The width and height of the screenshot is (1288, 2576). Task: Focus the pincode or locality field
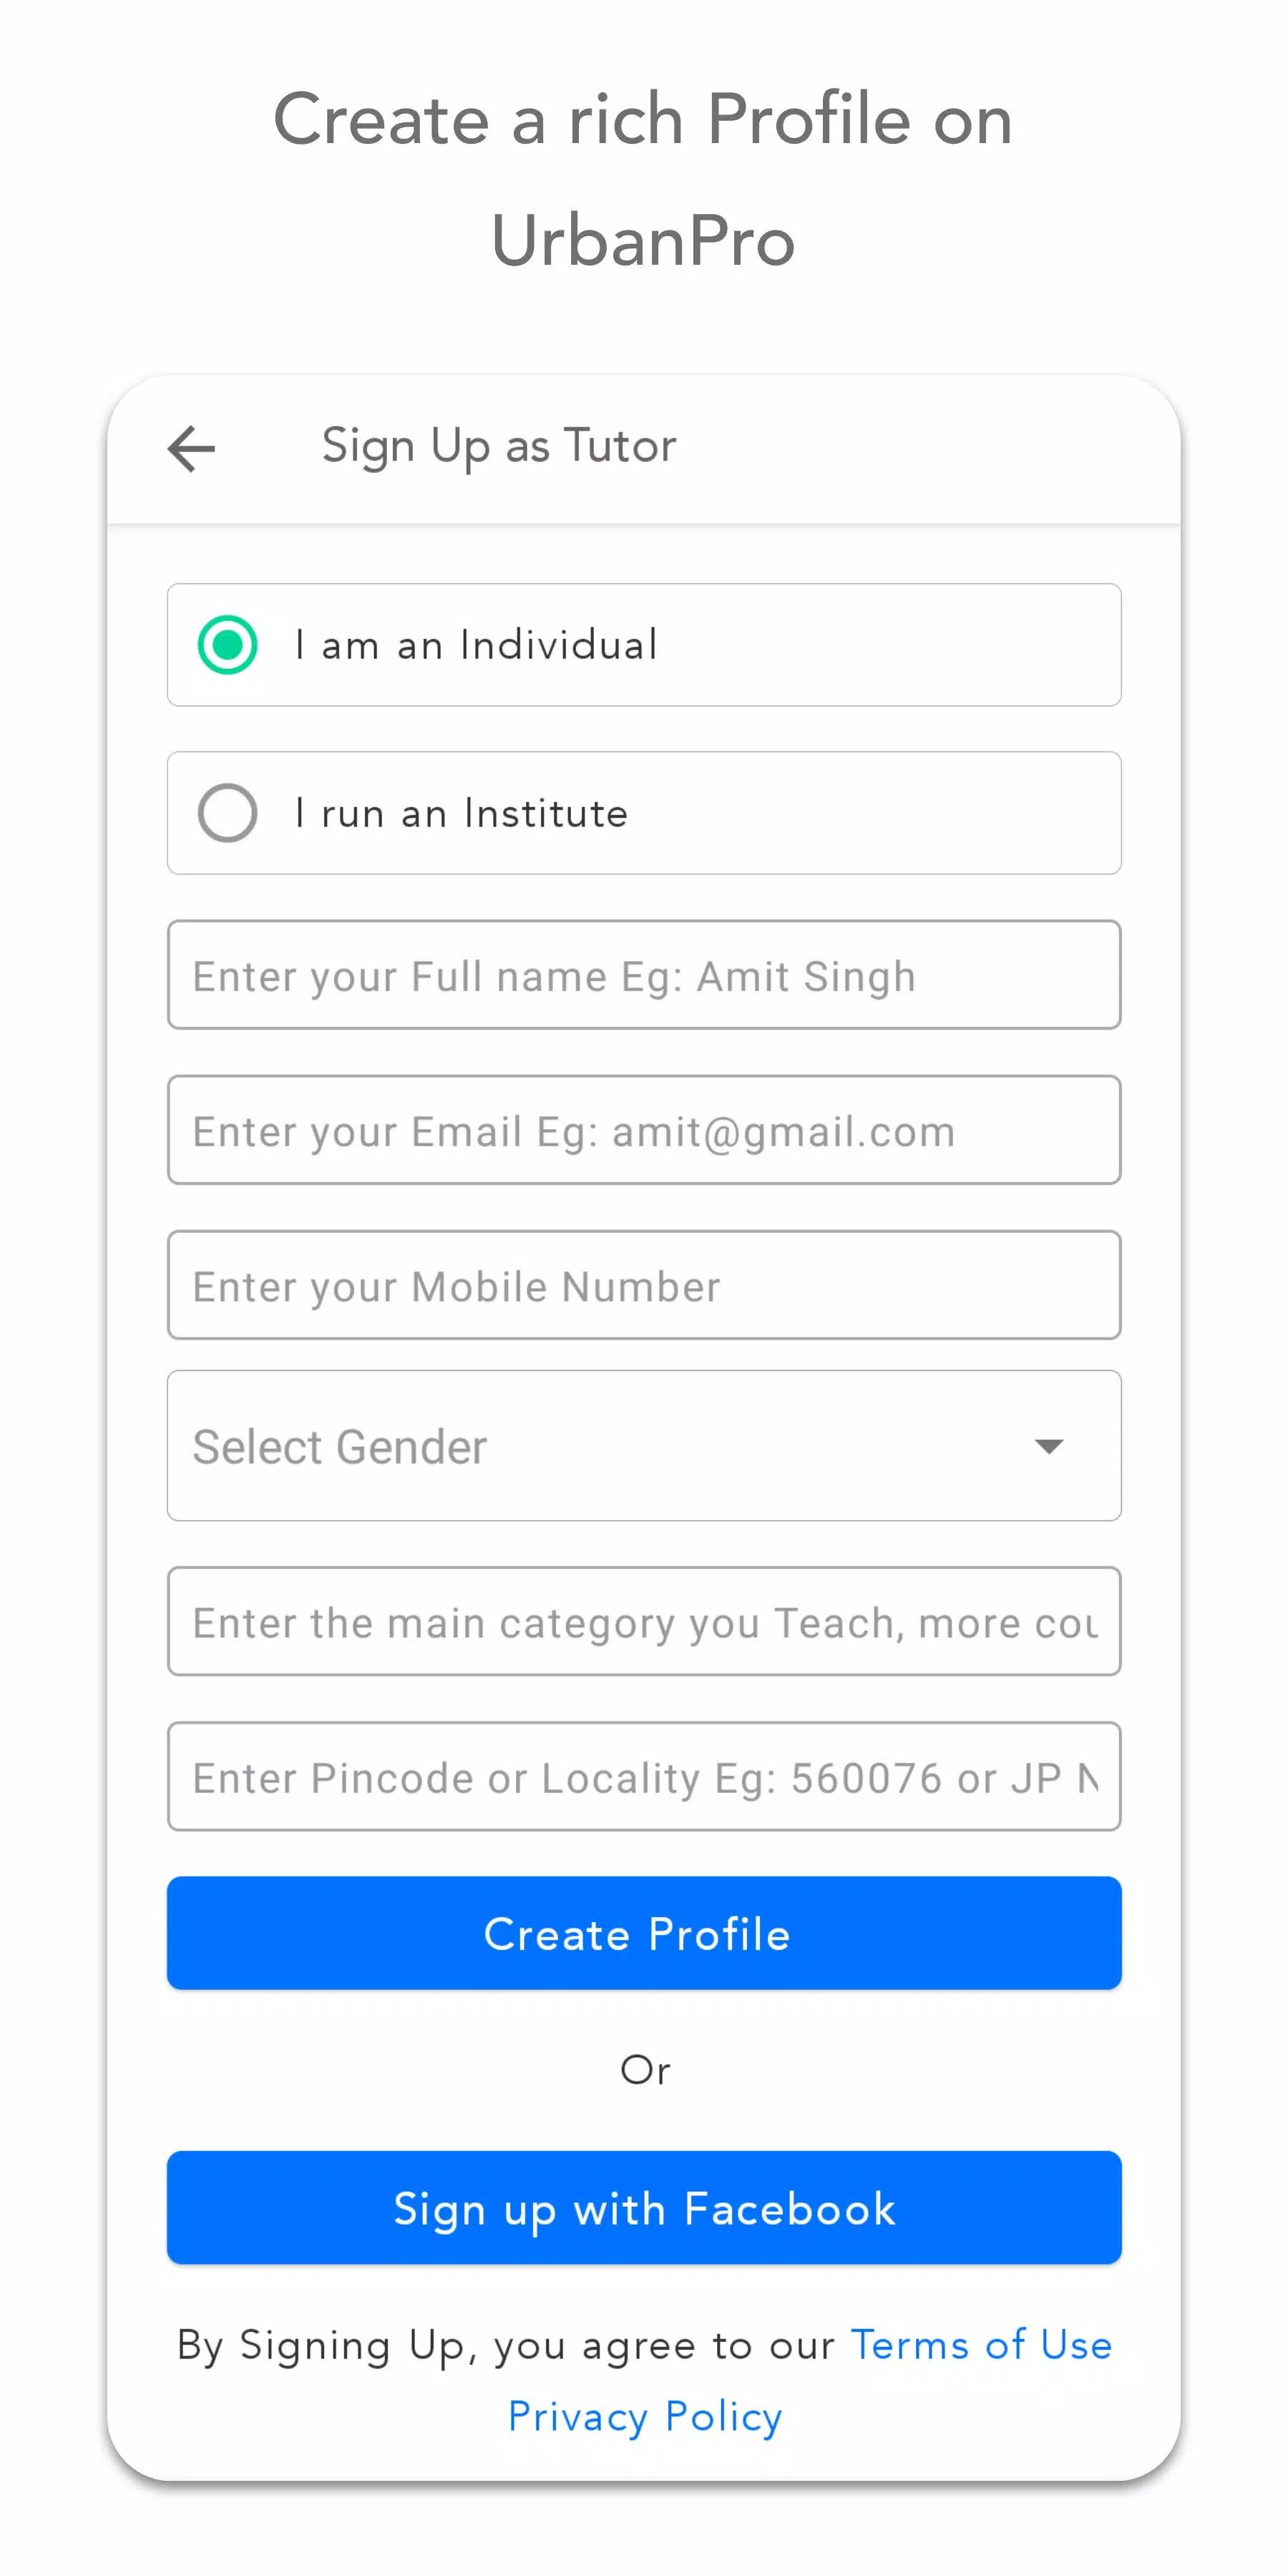pos(645,1778)
